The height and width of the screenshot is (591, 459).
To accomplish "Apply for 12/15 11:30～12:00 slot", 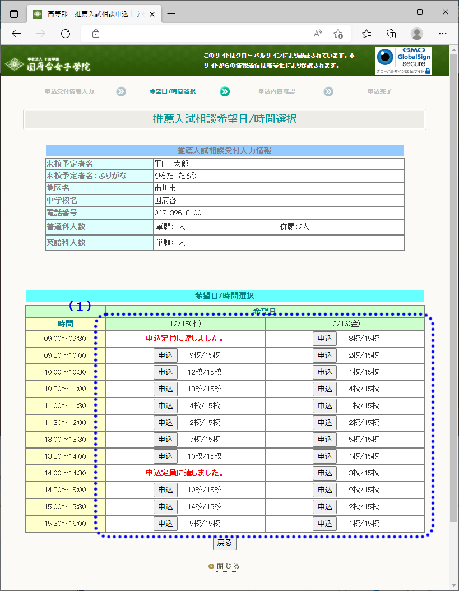I will pyautogui.click(x=165, y=423).
